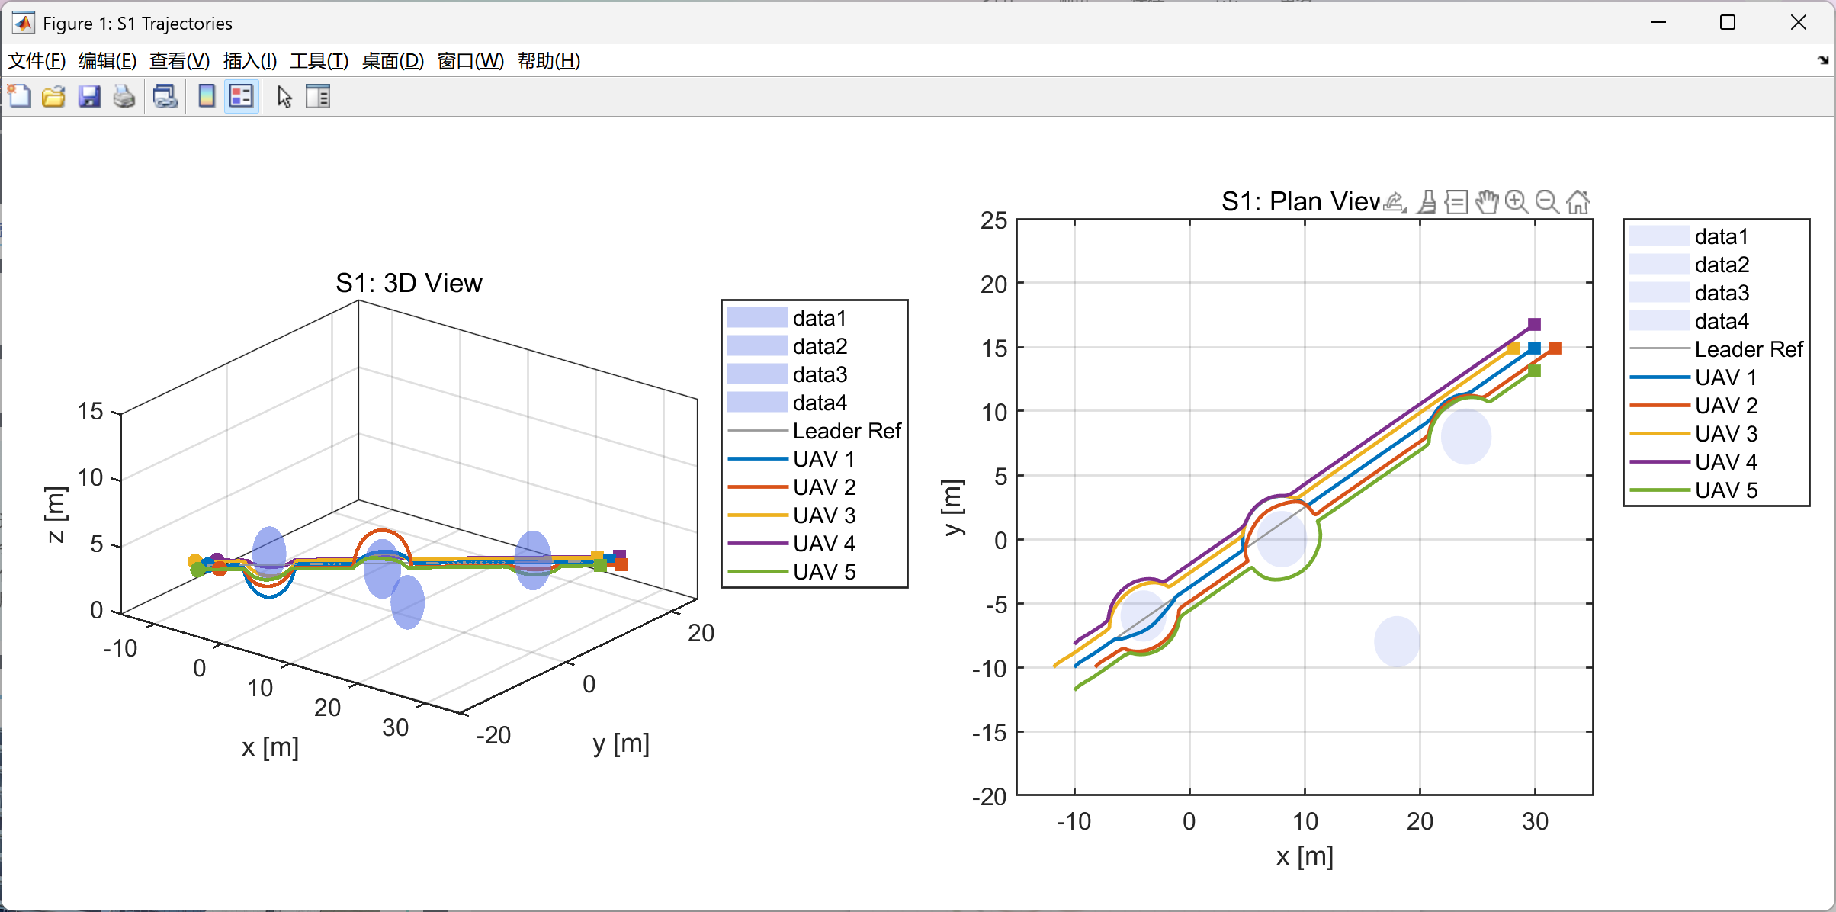Expand the docking arrow at menu bar right
This screenshot has height=912, width=1836.
point(1822,60)
